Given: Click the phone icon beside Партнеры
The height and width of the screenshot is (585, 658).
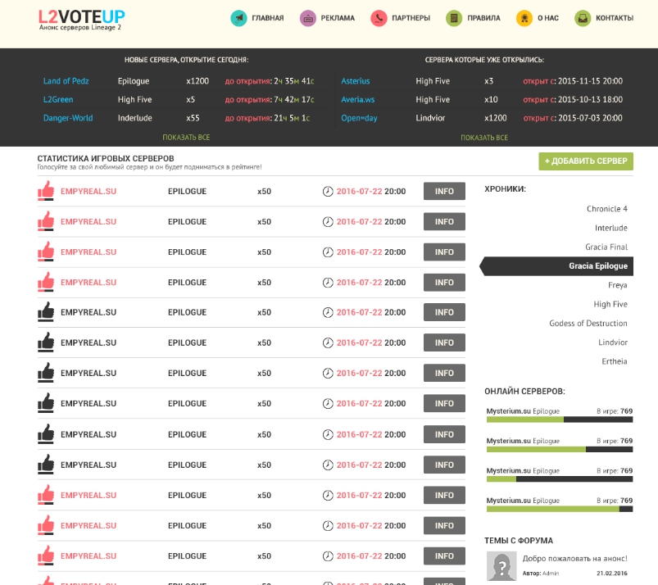Looking at the screenshot, I should [x=379, y=18].
